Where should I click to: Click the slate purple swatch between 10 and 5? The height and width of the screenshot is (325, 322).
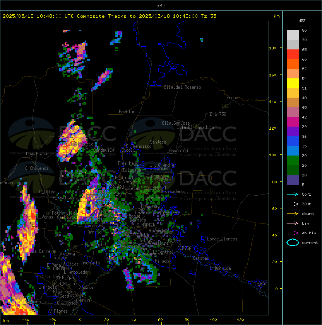pyautogui.click(x=293, y=180)
